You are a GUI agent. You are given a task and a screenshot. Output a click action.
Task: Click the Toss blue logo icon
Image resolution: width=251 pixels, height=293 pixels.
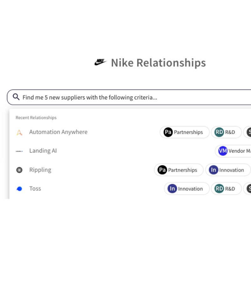pos(19,189)
